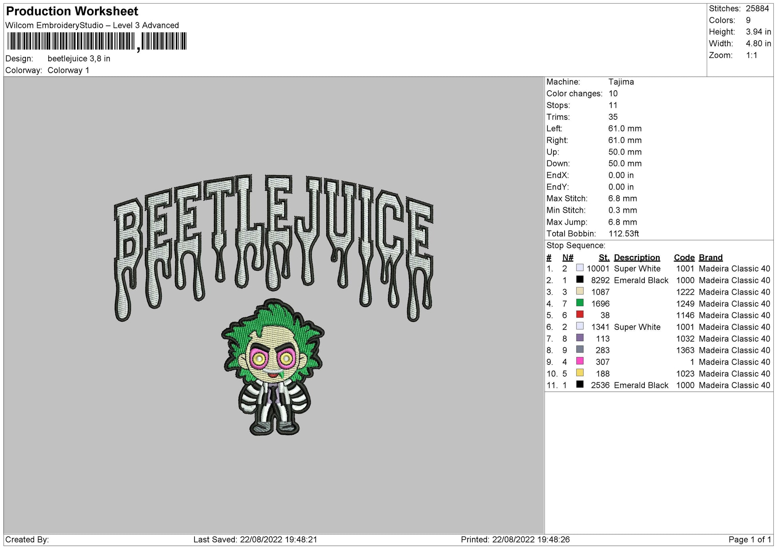
Task: Select the stitch count "1341" in stop 6
Action: coord(601,327)
